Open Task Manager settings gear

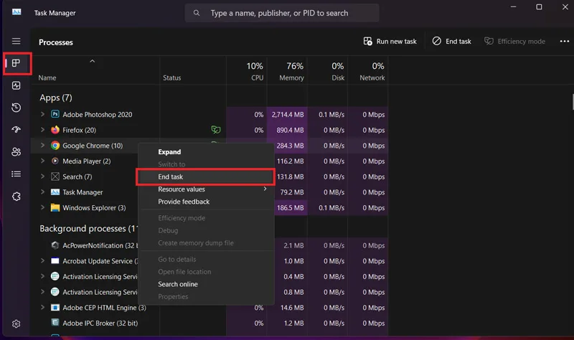click(16, 324)
